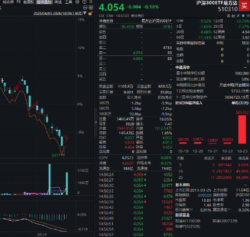Click the 14:56:57 trade row

(135, 235)
